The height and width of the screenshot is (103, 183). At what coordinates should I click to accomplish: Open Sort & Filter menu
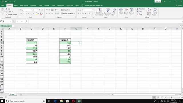pos(149,12)
